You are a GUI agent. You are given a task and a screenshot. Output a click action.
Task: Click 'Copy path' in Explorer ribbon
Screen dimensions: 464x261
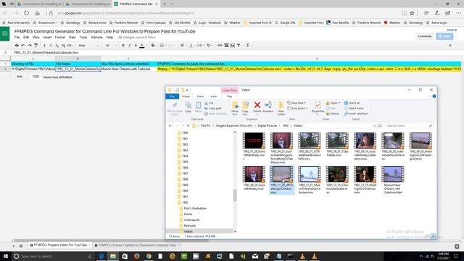coord(212,108)
